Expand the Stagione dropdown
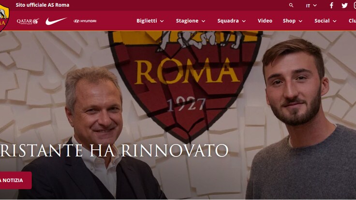Viewport: 356px width, 200px height. tap(191, 21)
